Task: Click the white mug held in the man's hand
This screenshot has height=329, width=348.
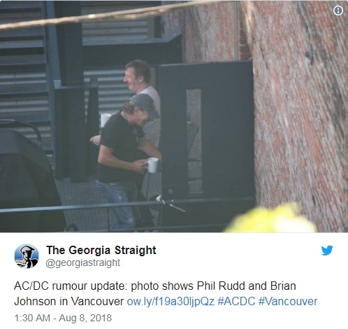Action: point(152,165)
